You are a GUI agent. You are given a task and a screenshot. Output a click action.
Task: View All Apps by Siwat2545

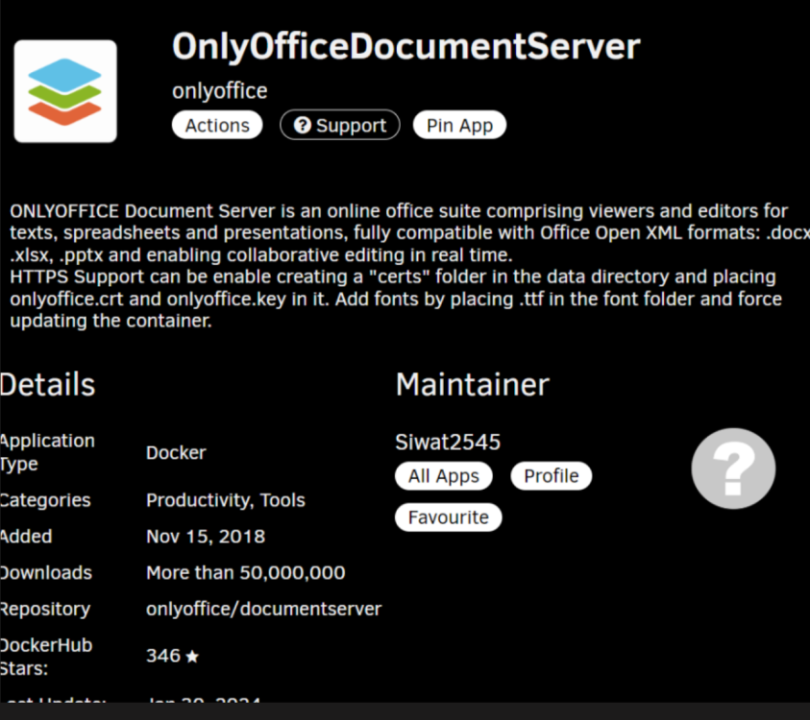coord(443,476)
